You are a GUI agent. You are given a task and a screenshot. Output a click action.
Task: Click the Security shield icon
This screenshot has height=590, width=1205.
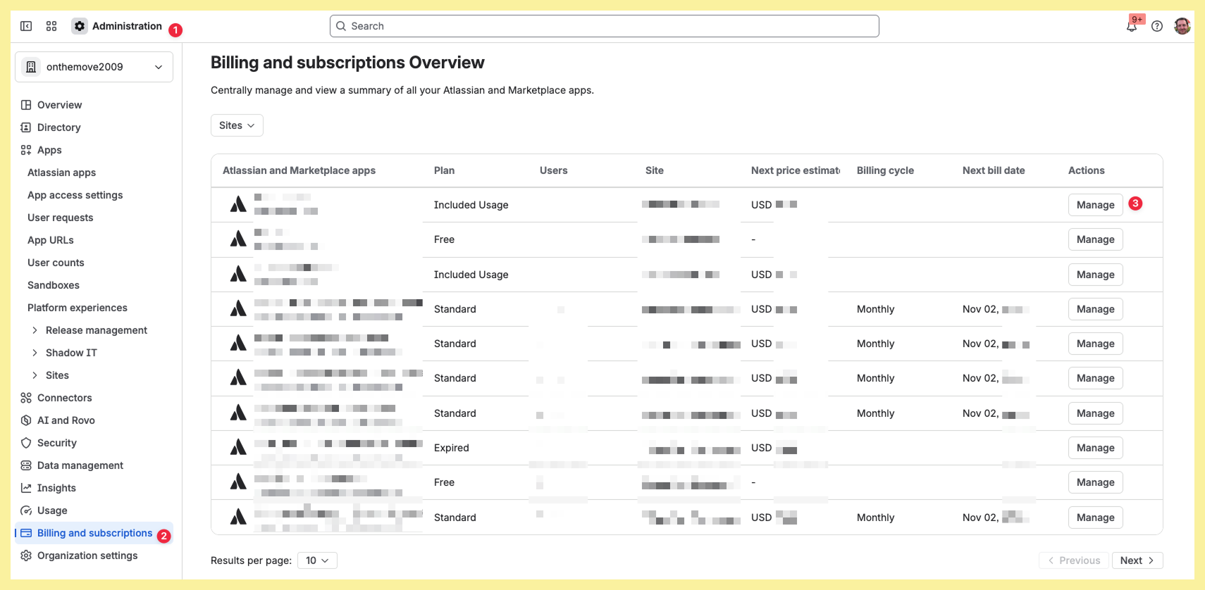(x=26, y=443)
